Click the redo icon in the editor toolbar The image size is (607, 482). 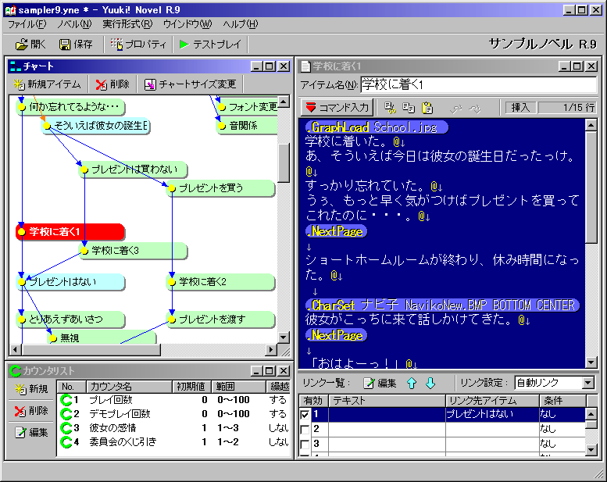tap(475, 109)
